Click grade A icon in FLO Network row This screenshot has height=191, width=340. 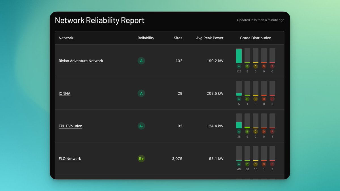pos(239,164)
